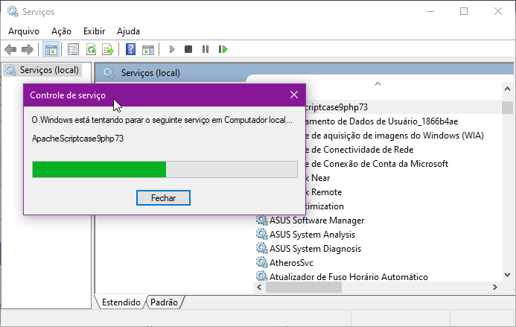Image resolution: width=516 pixels, height=327 pixels.
Task: Open the Help toolbar icon
Action: pyautogui.click(x=130, y=50)
